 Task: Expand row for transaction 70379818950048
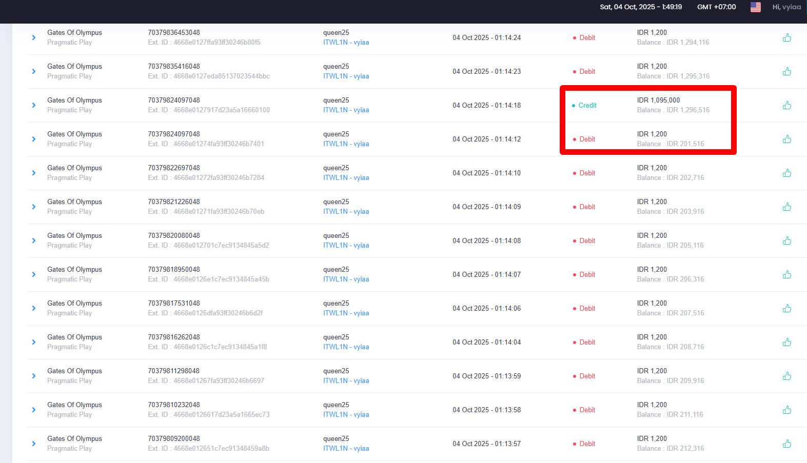coord(34,274)
